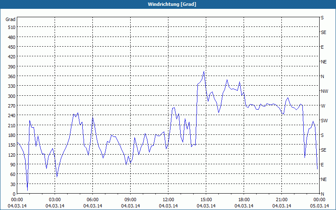Select the 420 degree axis label
This screenshot has height=210, width=336.
tap(12, 57)
